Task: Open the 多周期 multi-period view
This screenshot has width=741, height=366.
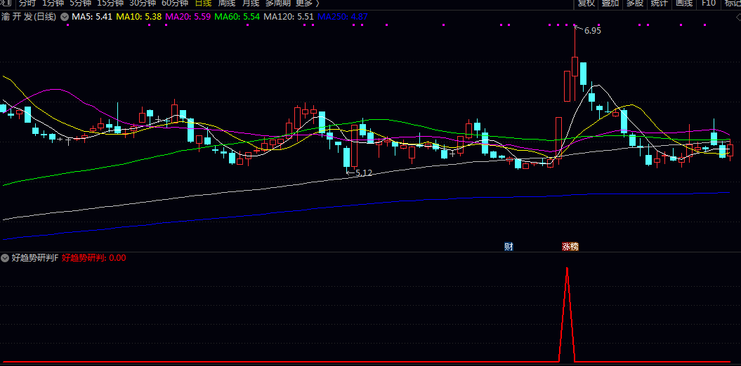Action: pyautogui.click(x=278, y=3)
